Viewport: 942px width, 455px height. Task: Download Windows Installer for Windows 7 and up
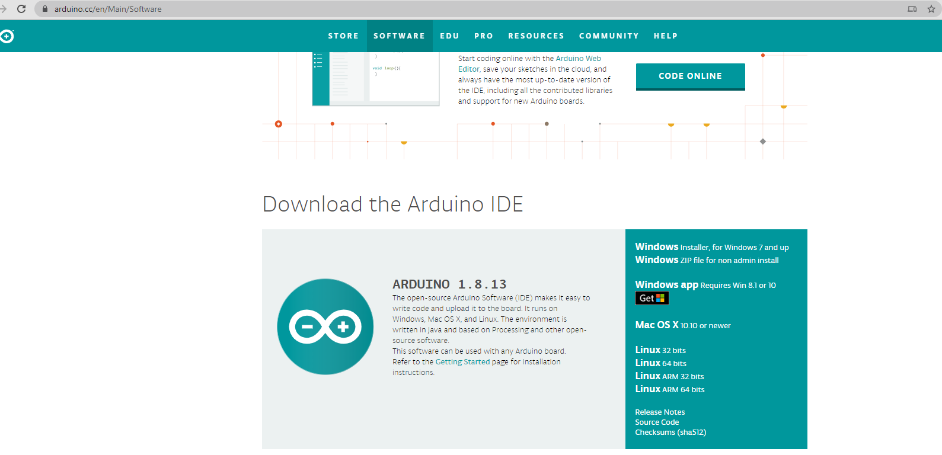click(712, 247)
